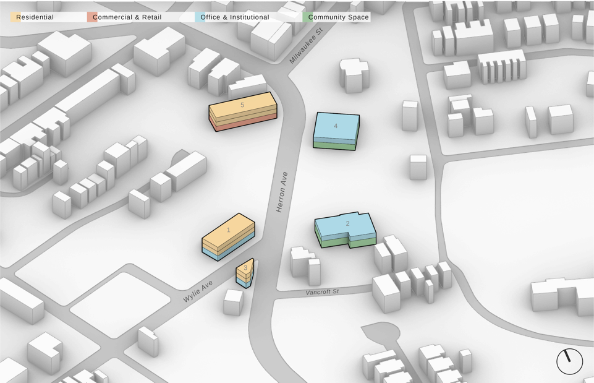The width and height of the screenshot is (594, 383).
Task: Click the Wylie Ave street label
Action: pyautogui.click(x=198, y=291)
